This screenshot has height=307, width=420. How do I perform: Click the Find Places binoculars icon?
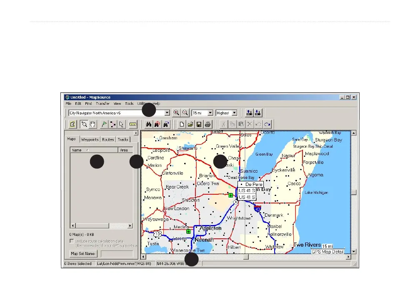(x=148, y=124)
